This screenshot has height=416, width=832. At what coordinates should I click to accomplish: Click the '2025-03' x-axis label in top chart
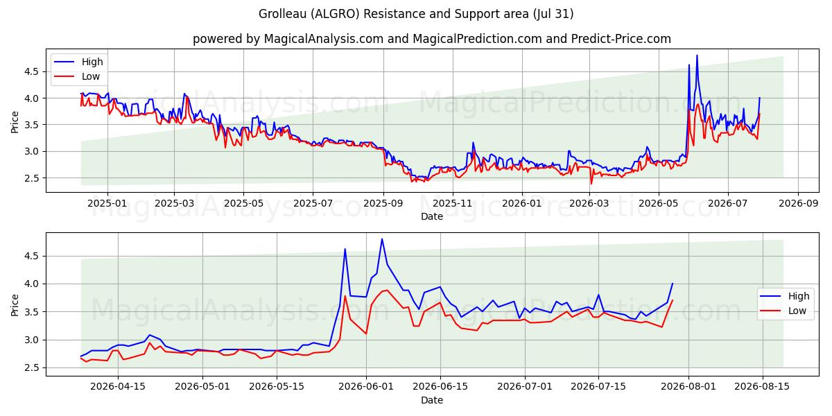[173, 203]
